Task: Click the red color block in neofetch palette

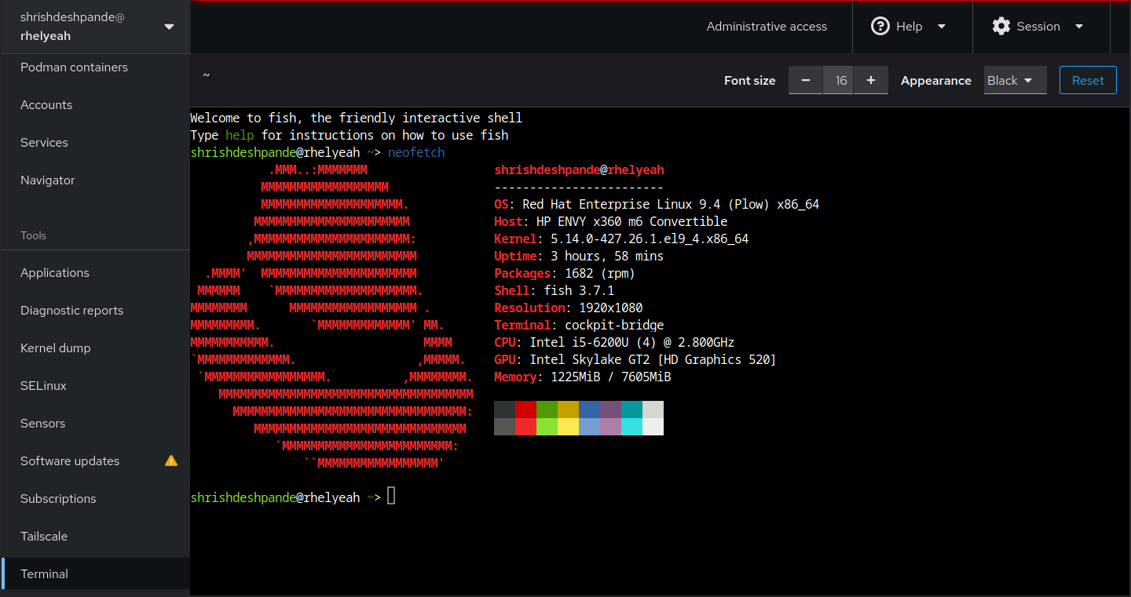Action: click(x=526, y=410)
